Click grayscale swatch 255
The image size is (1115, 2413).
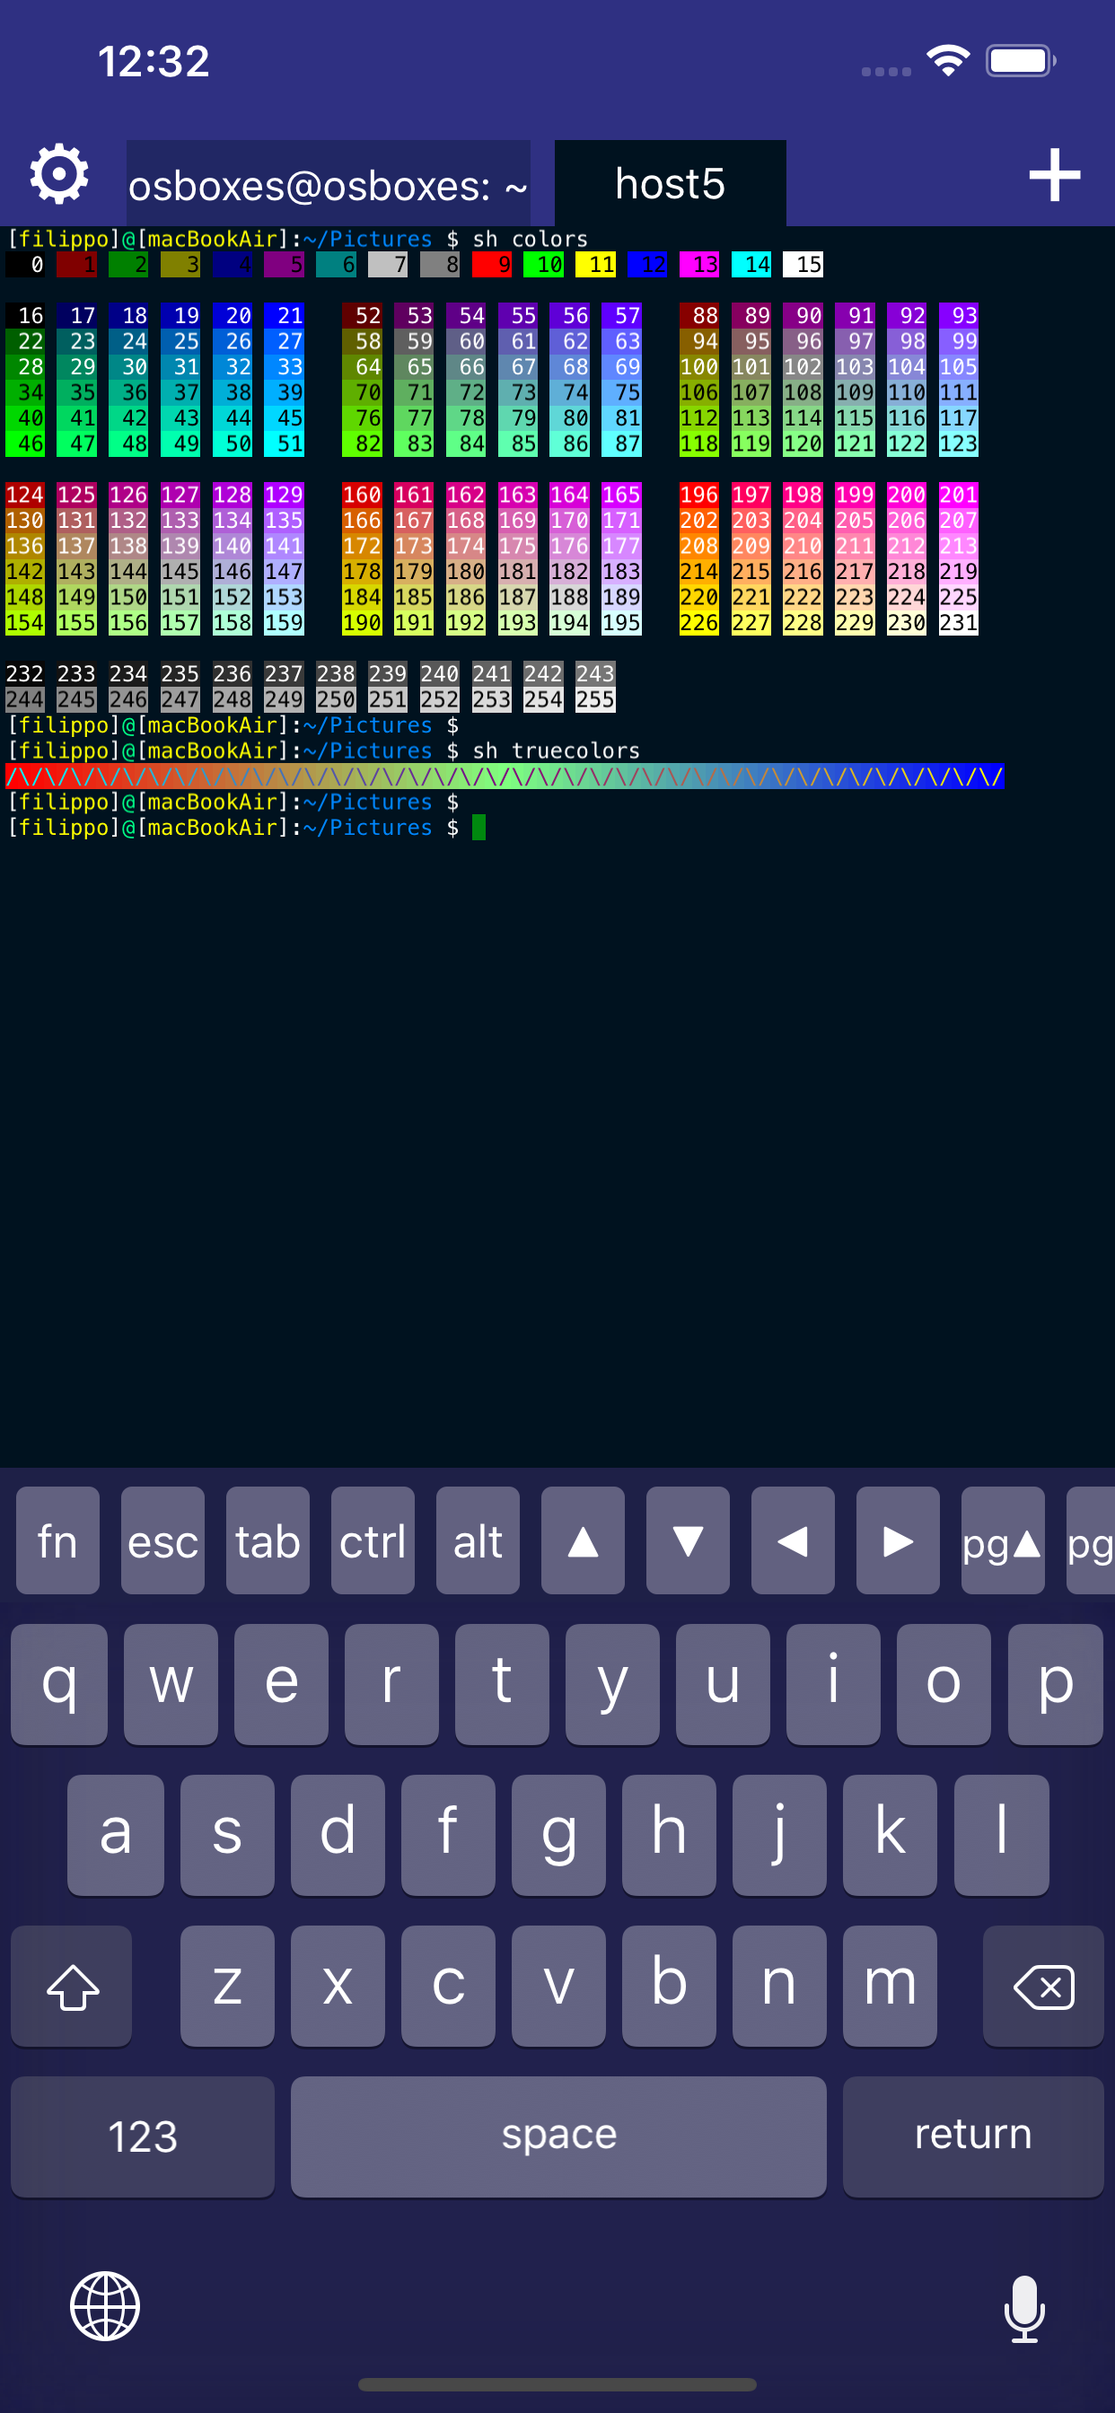pyautogui.click(x=596, y=699)
